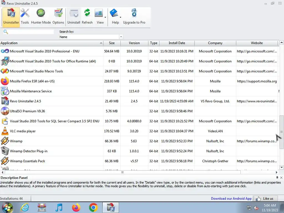Viewport: 284px width, 213px height.
Task: Click the search magnifier icon
Action: (x=6, y=32)
